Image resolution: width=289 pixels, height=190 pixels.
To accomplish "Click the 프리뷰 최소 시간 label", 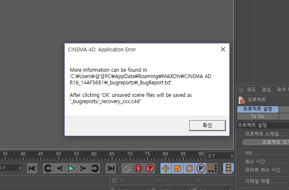I will 263,170.
